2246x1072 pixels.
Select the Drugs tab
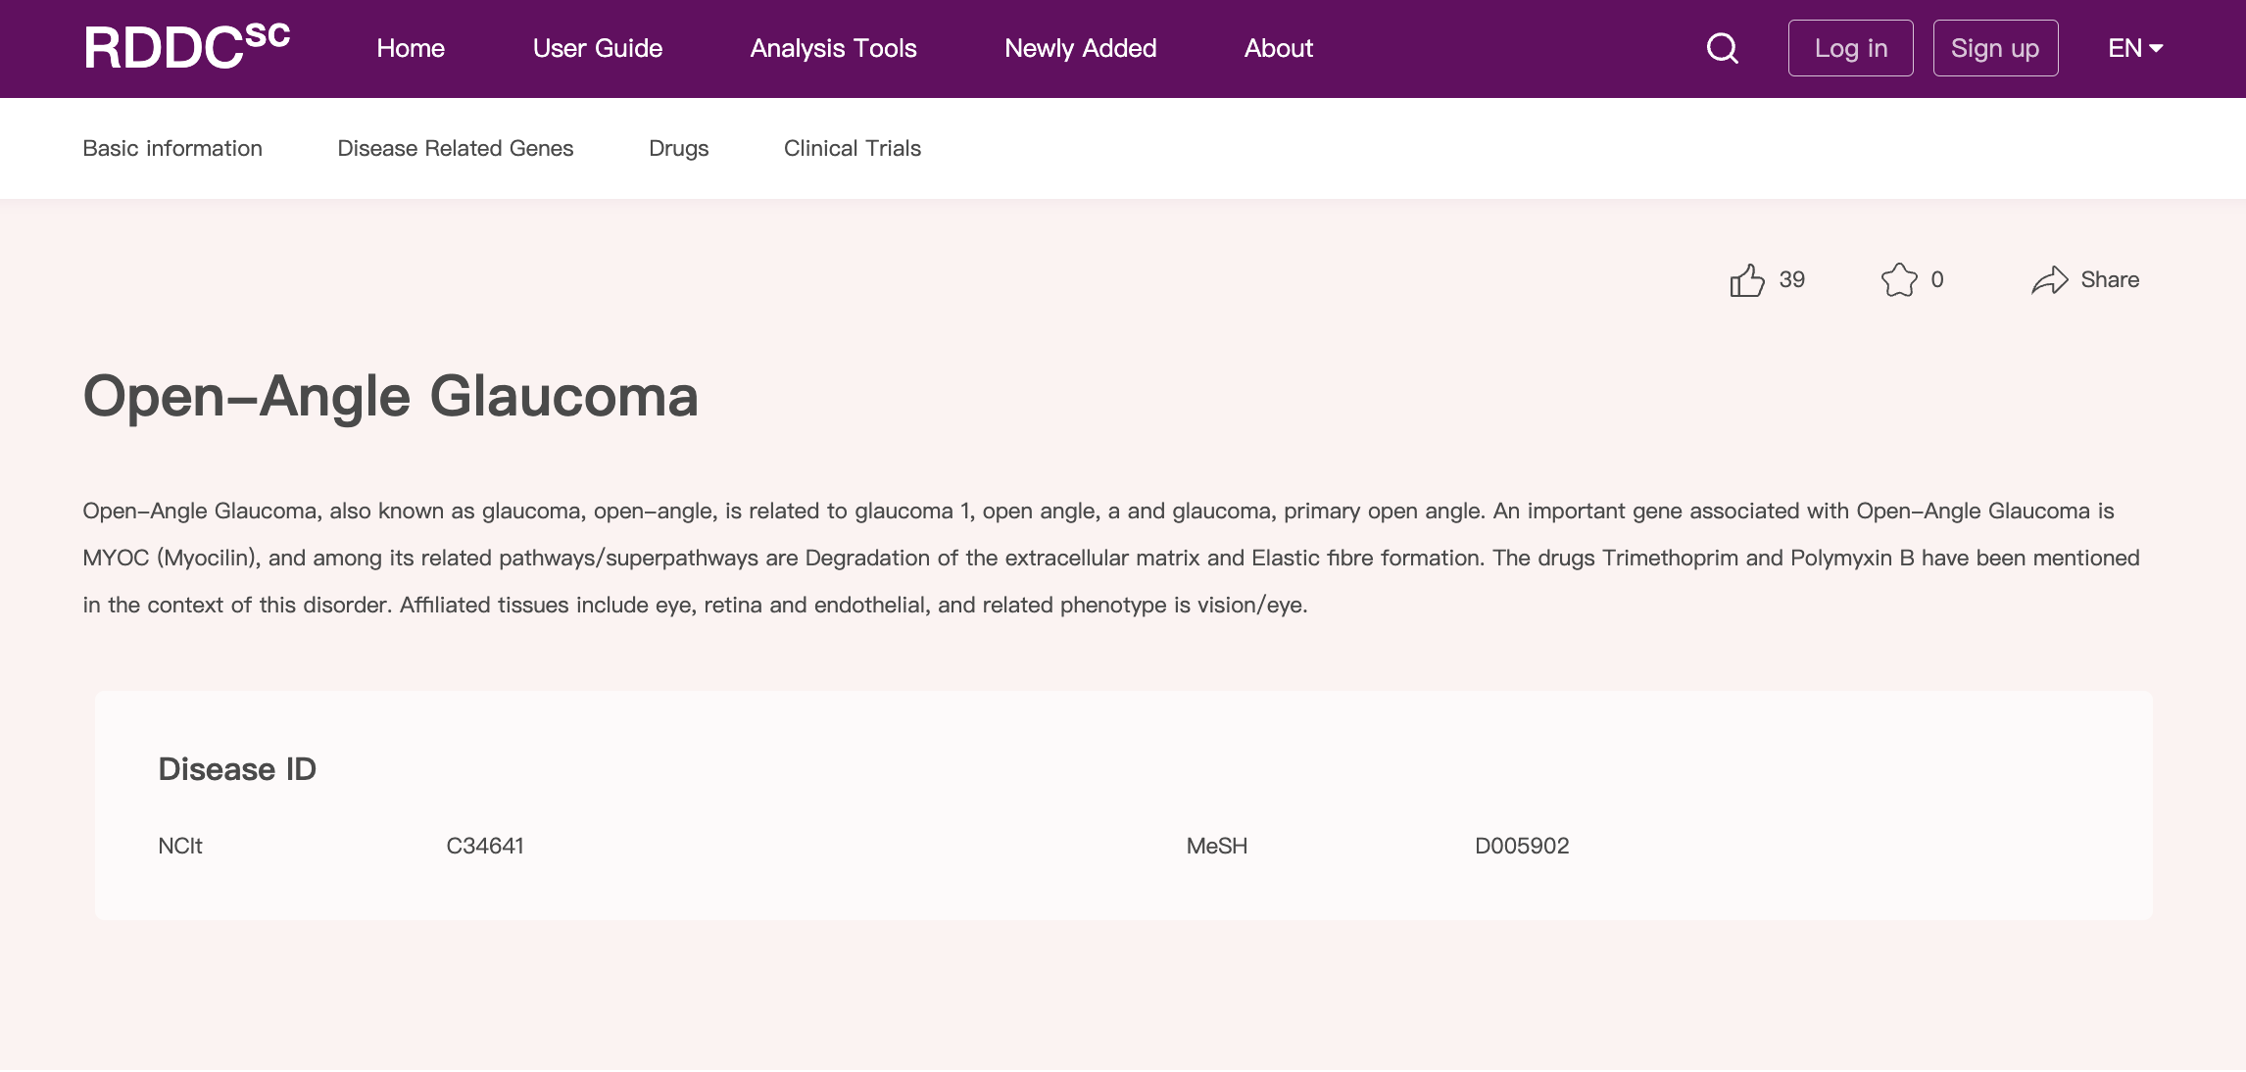coord(678,148)
